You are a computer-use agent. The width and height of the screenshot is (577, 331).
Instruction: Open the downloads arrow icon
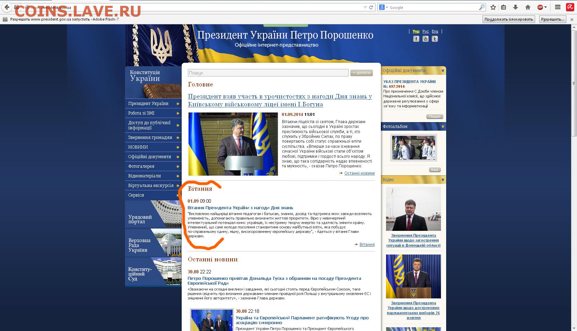pyautogui.click(x=516, y=7)
